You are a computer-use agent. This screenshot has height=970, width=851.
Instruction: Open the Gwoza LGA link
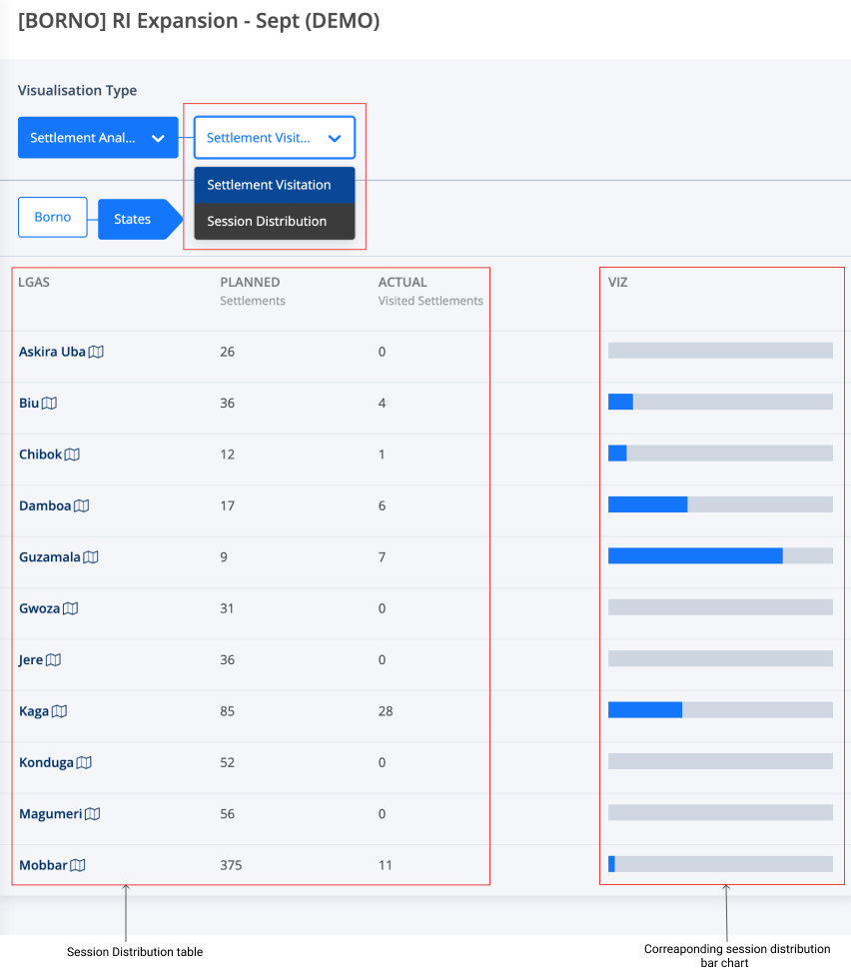pyautogui.click(x=40, y=608)
